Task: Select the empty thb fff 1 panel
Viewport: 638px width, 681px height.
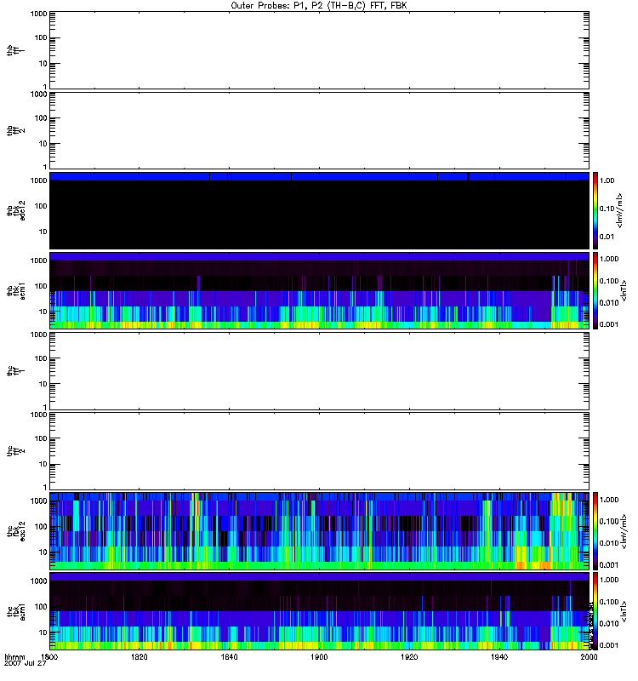Action: 319,49
